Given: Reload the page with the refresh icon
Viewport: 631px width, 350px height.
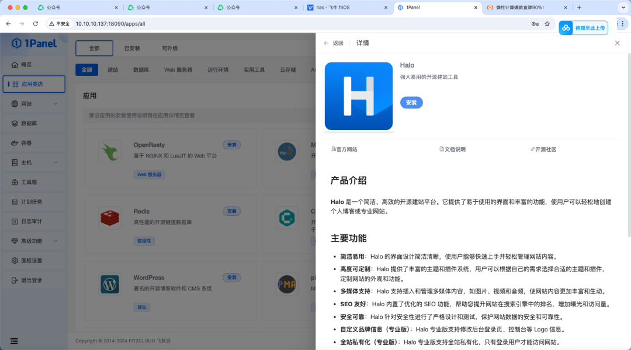Looking at the screenshot, I should coord(36,24).
